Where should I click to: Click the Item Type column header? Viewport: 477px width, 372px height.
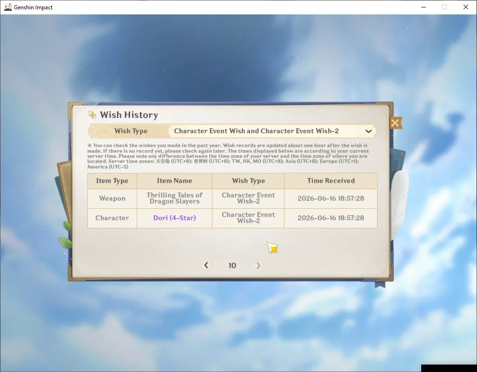(112, 181)
